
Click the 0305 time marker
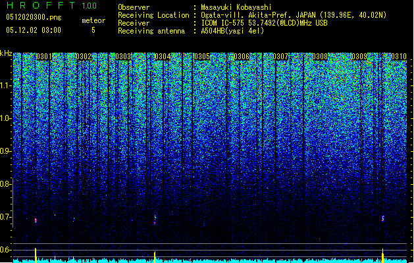pos(202,57)
